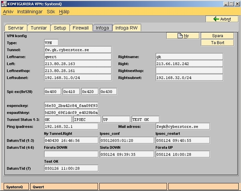Image resolution: width=241 pixels, height=191 pixels.
Task: Open the Arkiv menu
Action: 8,12
